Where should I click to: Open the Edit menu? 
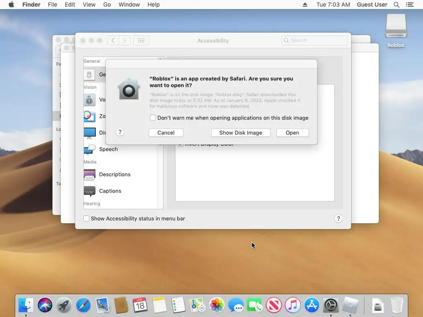(x=70, y=5)
